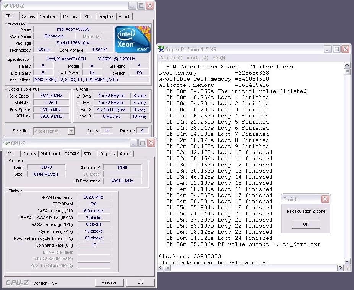Open Graphics tab in upper CPU-Z window

coord(106,16)
